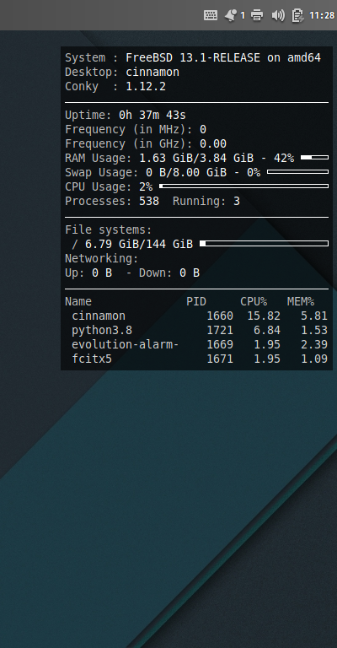
Task: Open the printer applet in panel
Action: 257,15
